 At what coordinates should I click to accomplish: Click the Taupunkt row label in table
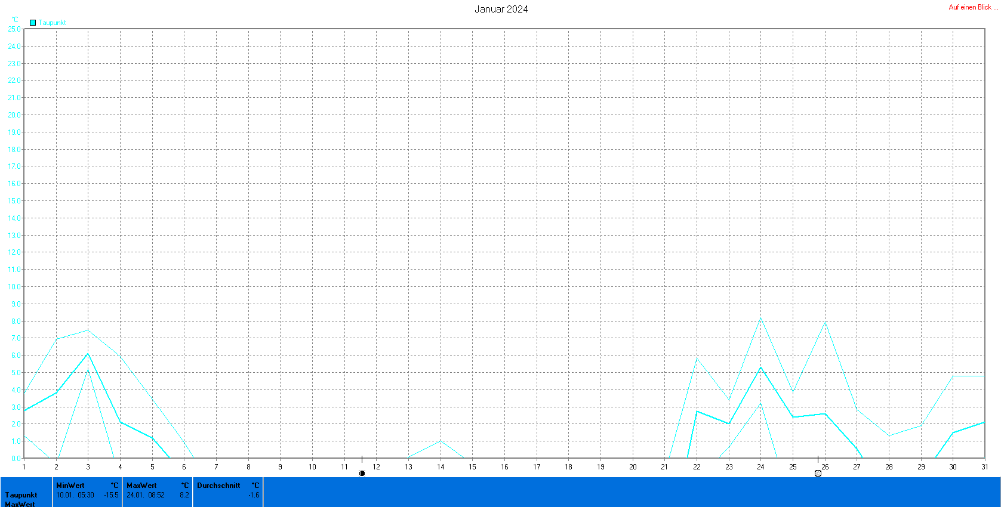coord(21,495)
